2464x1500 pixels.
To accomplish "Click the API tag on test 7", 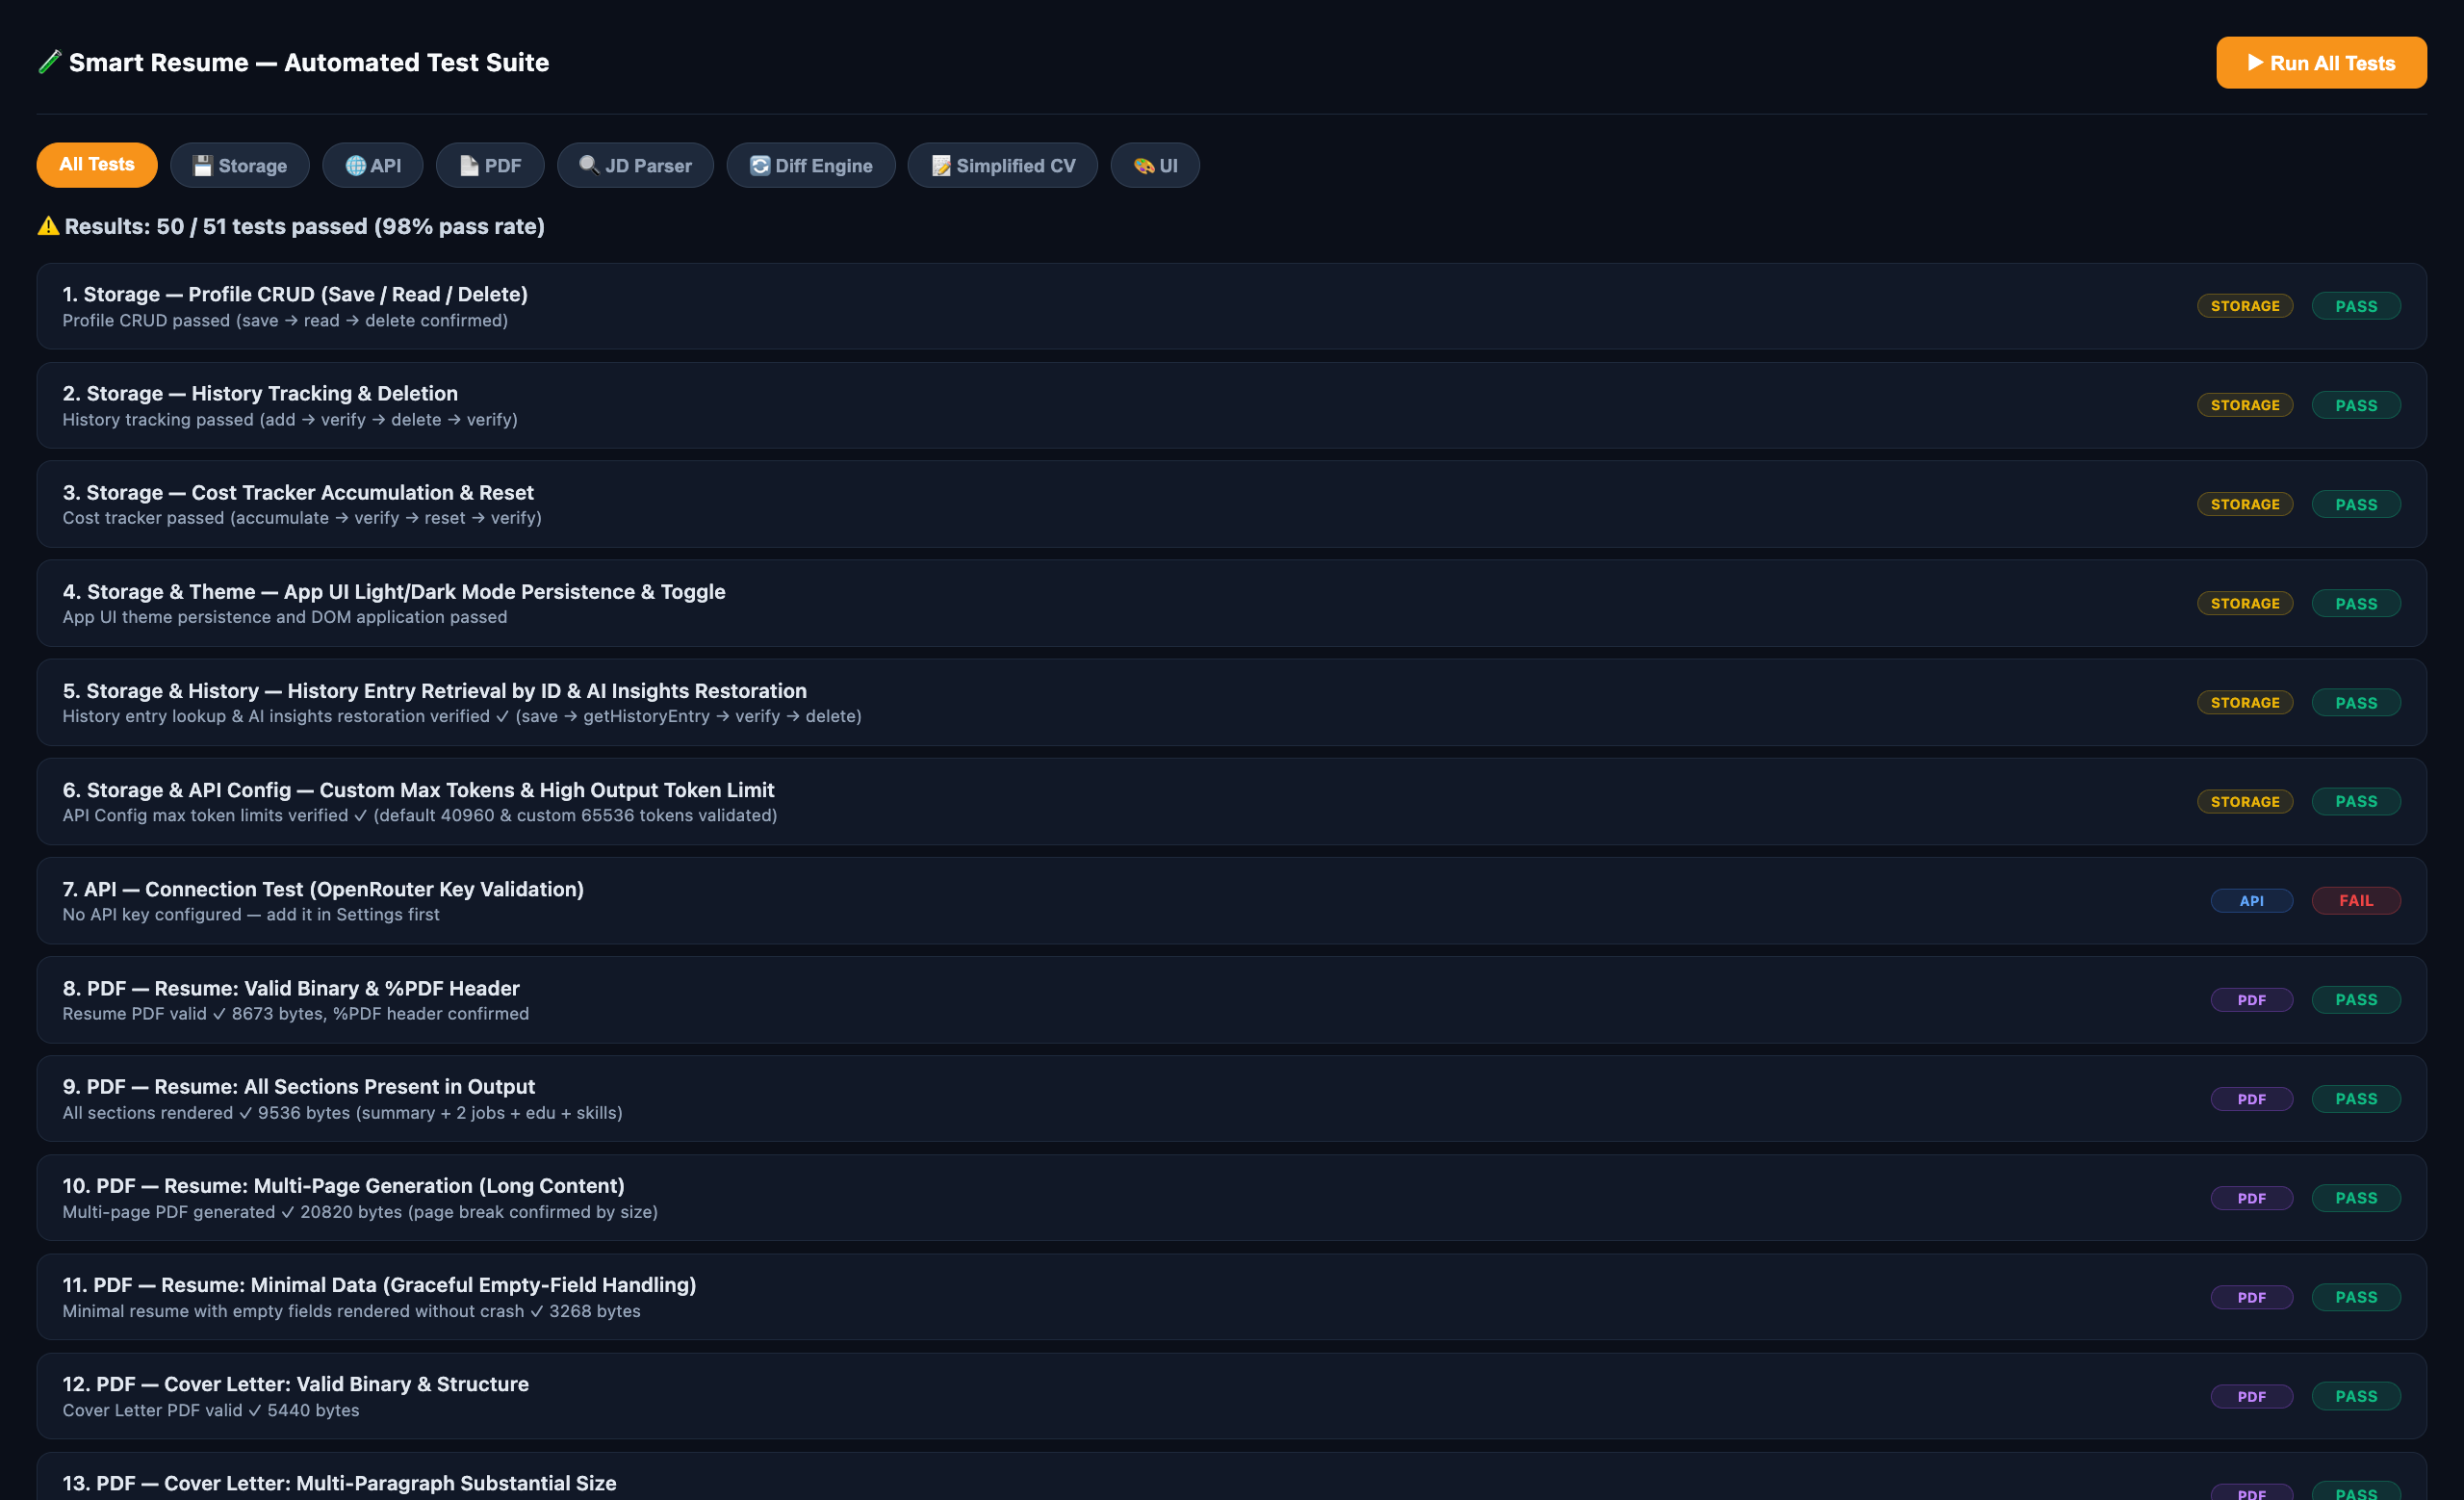I will [x=2252, y=900].
